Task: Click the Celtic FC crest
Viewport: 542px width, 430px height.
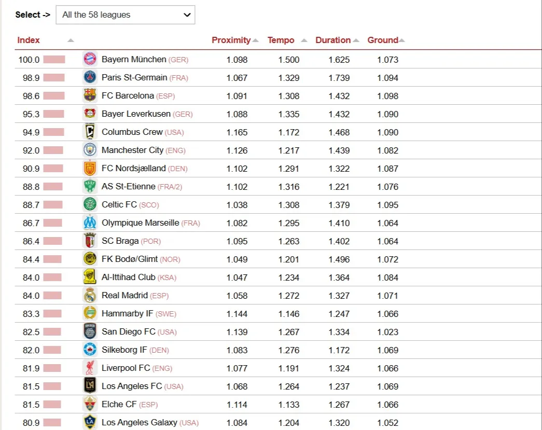Action: click(90, 204)
